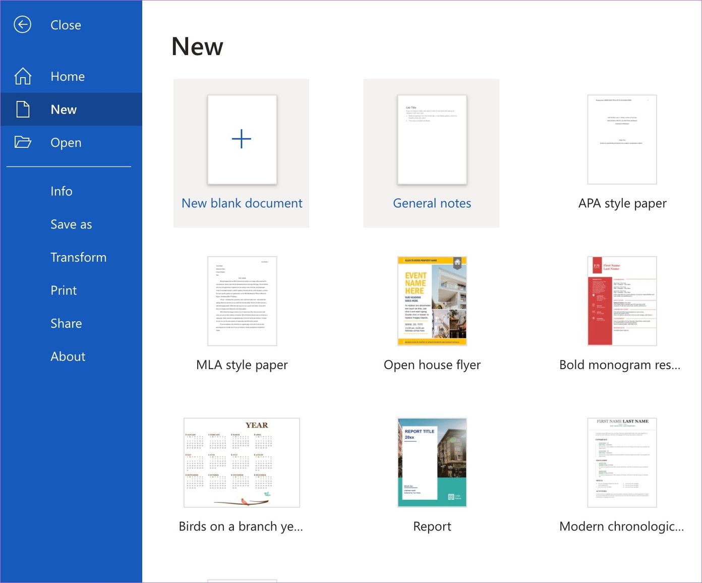Select Share in the sidebar
The height and width of the screenshot is (583, 702).
66,323
